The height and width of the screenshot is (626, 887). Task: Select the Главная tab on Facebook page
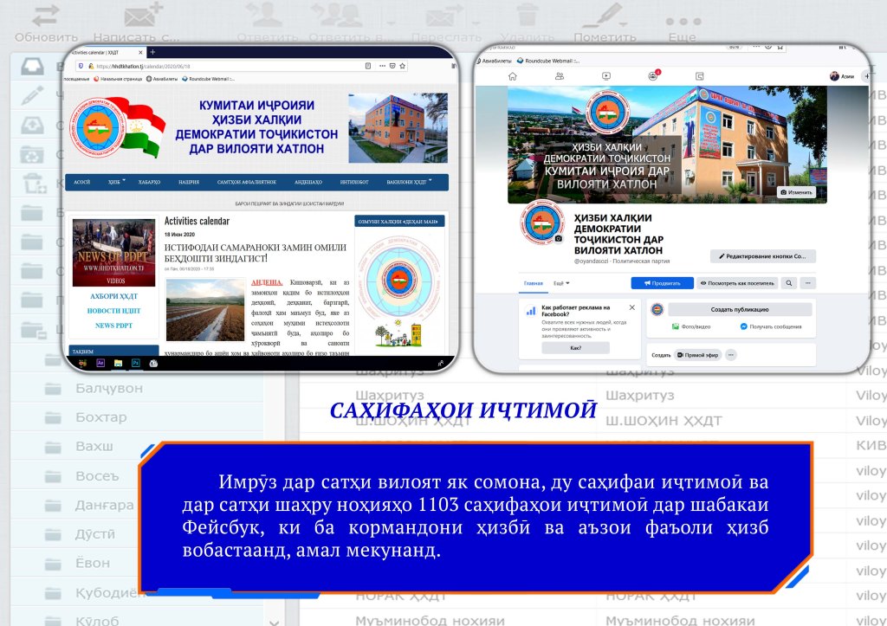point(533,283)
